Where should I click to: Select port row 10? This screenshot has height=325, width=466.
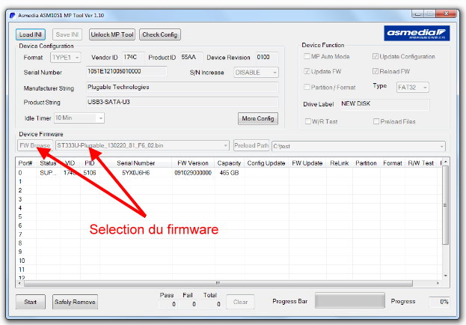click(229, 261)
